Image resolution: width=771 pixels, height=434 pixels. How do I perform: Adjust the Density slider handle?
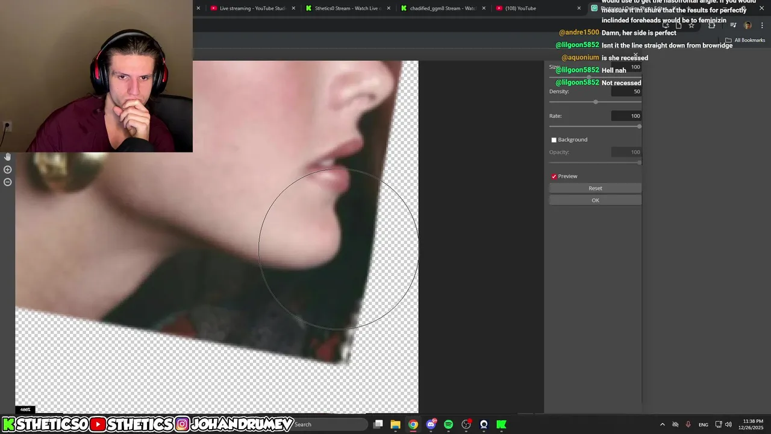click(596, 102)
